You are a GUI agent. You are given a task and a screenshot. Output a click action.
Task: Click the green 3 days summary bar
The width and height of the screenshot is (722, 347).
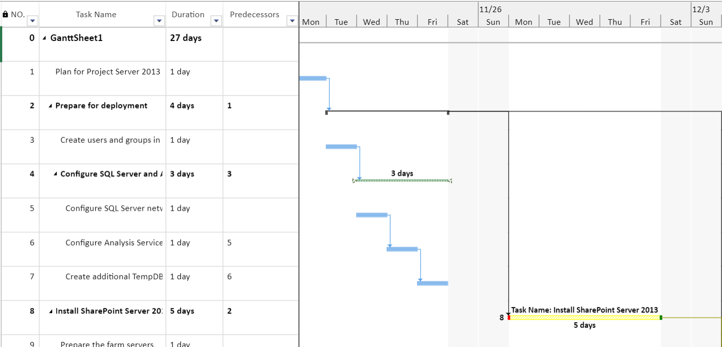point(403,180)
